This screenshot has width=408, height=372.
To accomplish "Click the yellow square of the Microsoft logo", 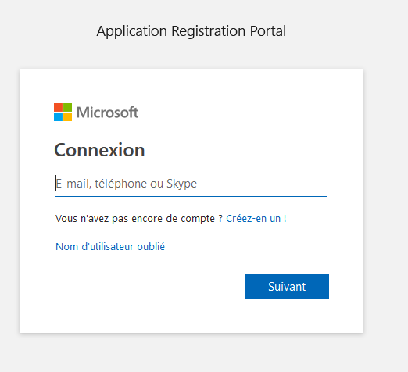I will (68, 117).
